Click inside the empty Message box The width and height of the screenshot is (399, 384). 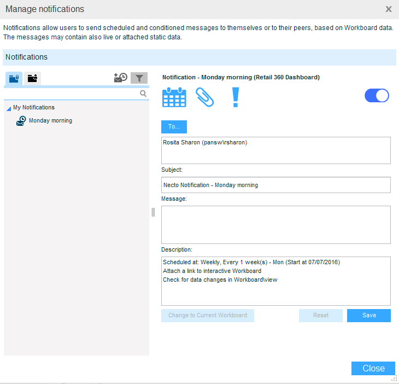click(x=275, y=224)
